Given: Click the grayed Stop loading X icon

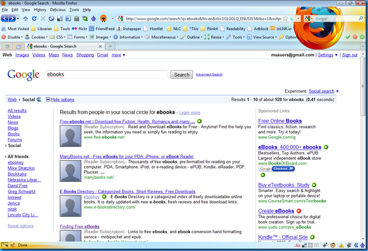Looking at the screenshot, I should click(x=43, y=18).
